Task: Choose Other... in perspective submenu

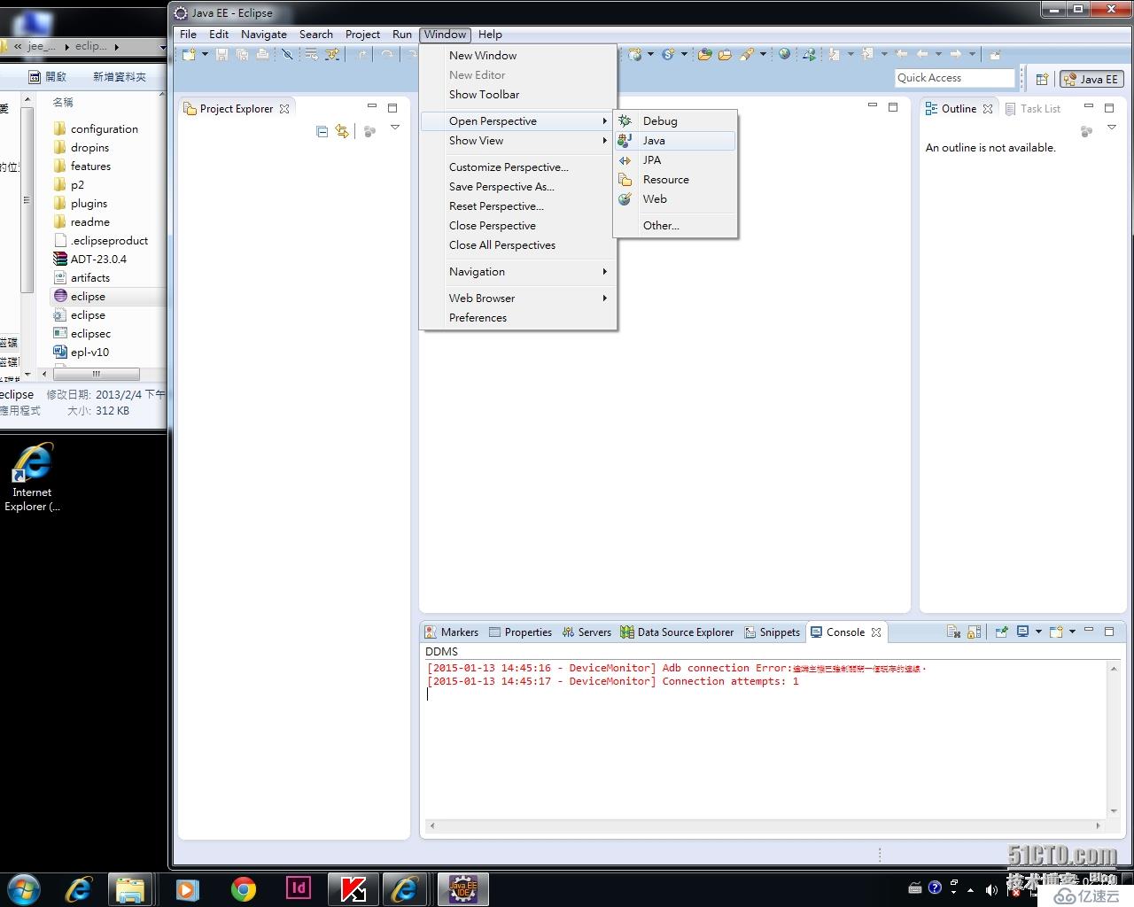Action: tap(675, 226)
